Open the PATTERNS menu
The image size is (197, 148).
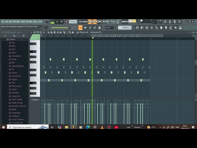(x=17, y=22)
